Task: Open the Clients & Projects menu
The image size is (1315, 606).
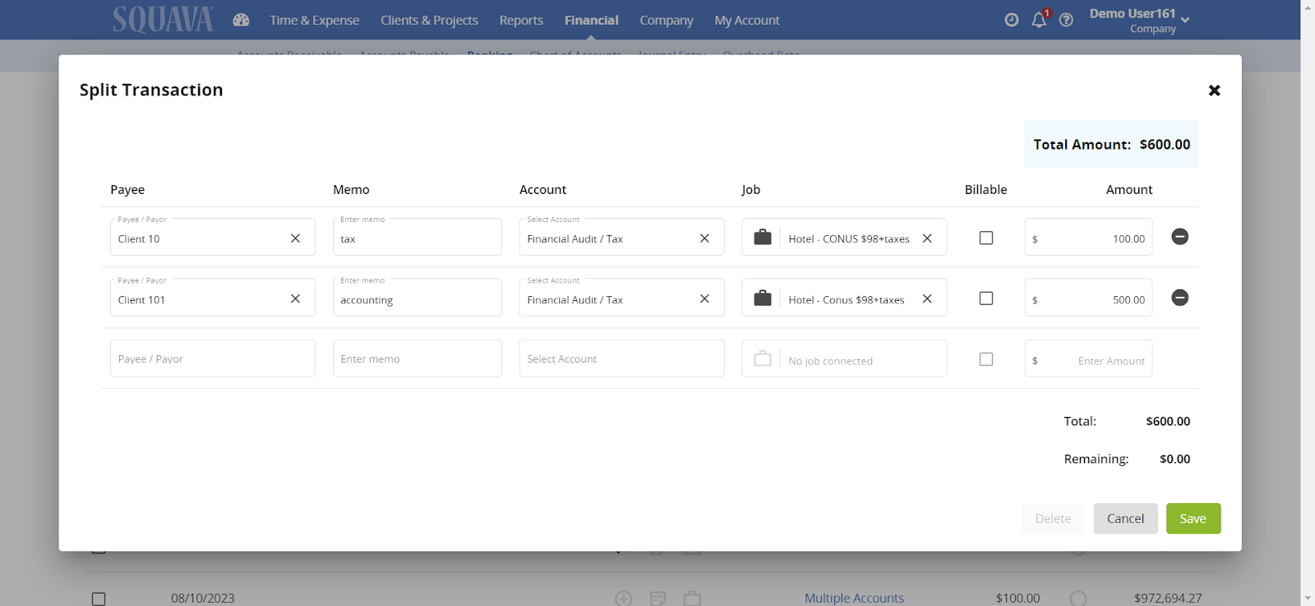Action: 429,20
